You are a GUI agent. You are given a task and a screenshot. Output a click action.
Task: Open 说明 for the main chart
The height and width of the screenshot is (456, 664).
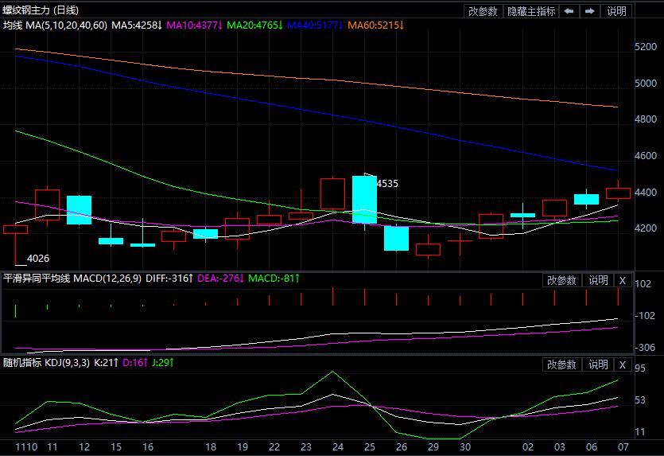[616, 11]
